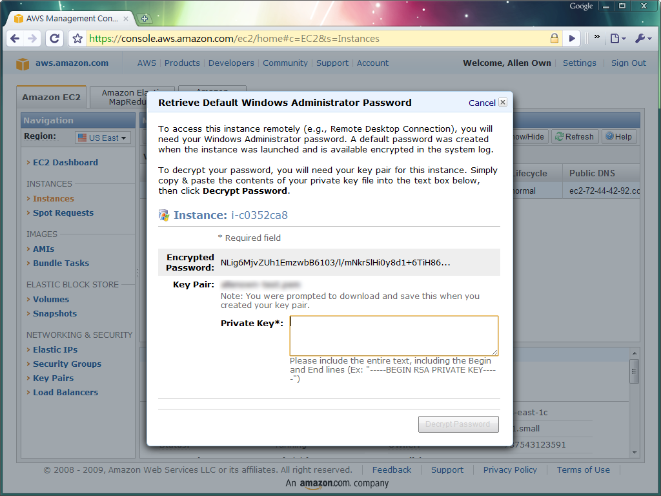Viewport: 661px width, 496px height.
Task: Go to Spot Requests
Action: (63, 213)
